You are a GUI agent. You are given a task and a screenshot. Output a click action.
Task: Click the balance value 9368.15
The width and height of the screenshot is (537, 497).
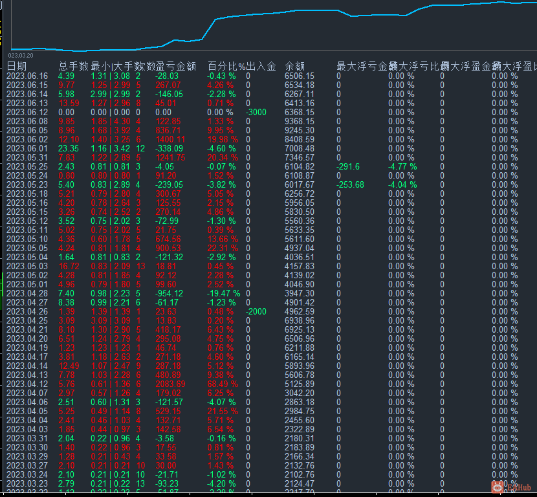[300, 121]
